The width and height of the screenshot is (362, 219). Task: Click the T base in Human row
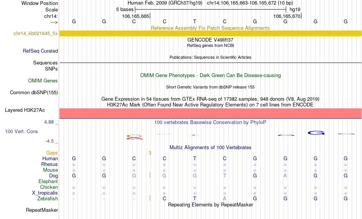195,158
